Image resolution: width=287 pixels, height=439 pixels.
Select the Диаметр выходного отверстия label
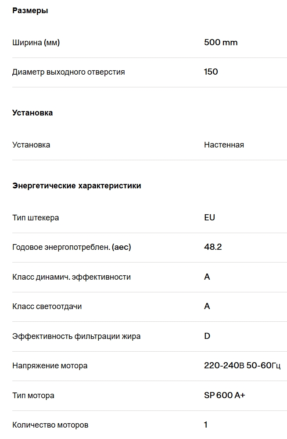click(x=68, y=72)
